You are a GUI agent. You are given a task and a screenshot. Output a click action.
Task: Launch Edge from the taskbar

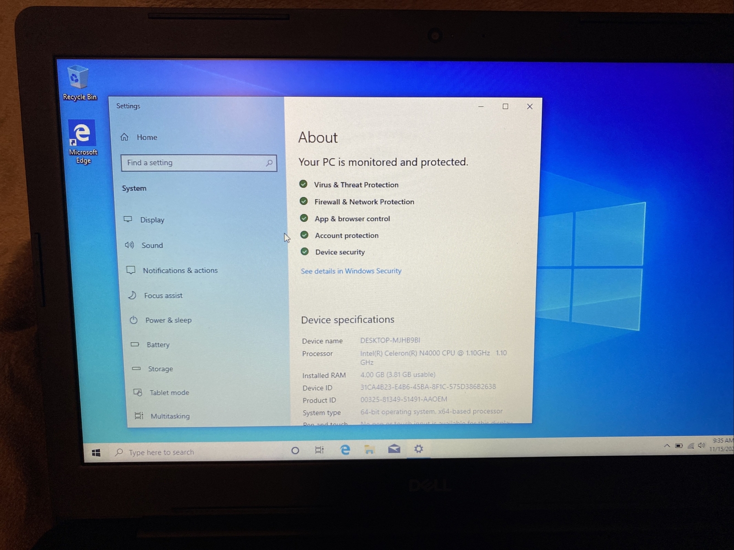pos(345,450)
